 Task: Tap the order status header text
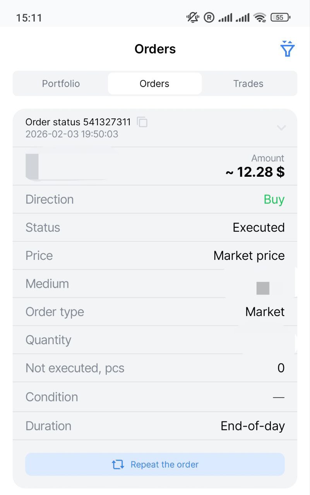[x=78, y=122]
